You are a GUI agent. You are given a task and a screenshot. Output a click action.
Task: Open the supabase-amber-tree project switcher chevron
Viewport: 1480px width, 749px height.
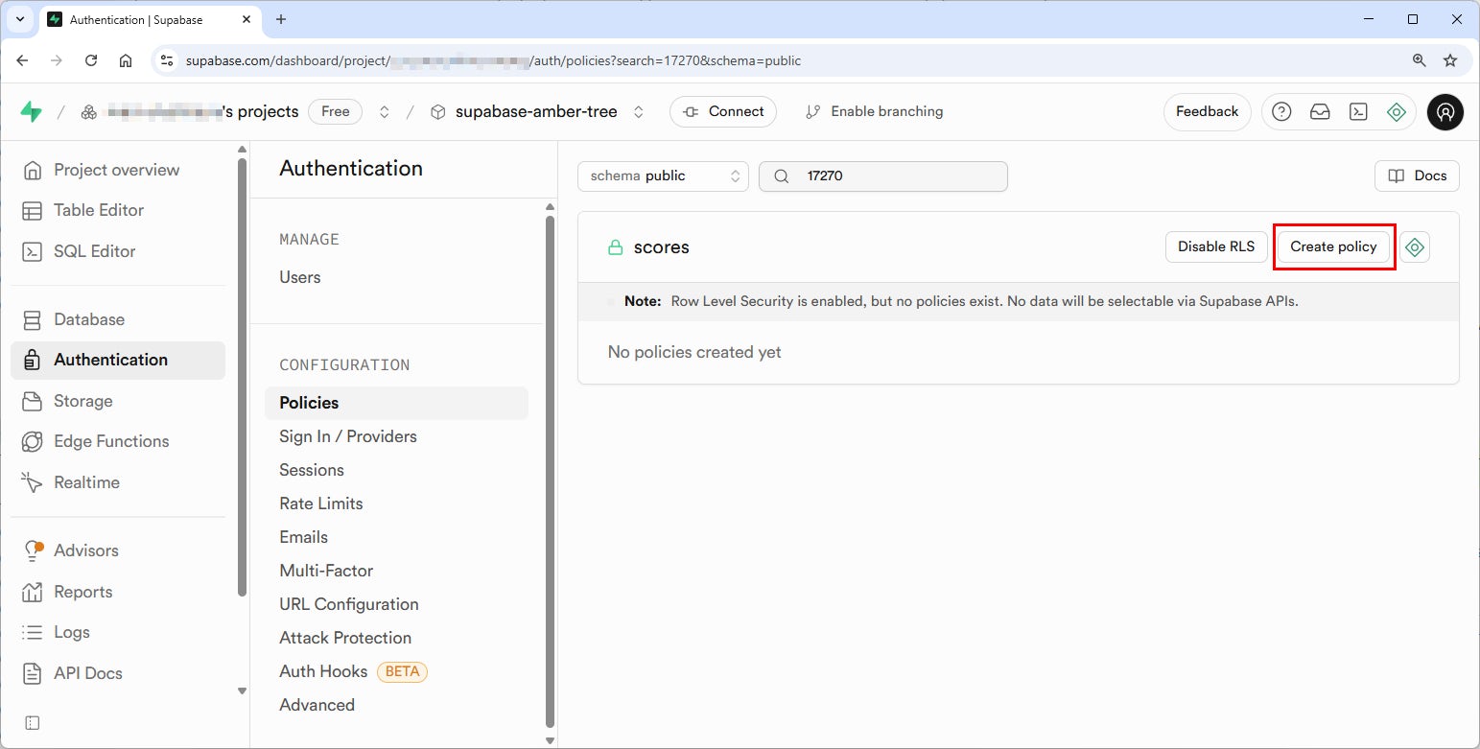click(639, 111)
